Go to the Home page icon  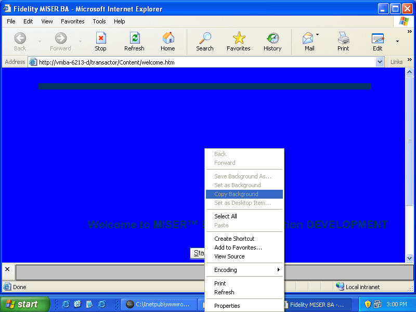[168, 38]
